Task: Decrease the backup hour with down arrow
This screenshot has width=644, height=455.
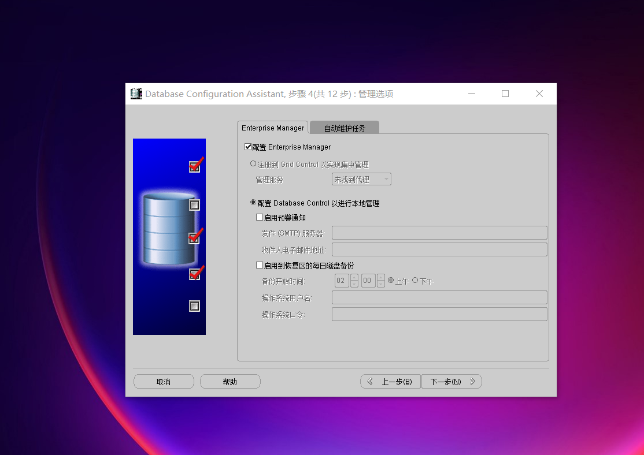Action: (354, 284)
